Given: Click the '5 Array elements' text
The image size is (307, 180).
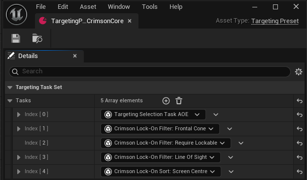Looking at the screenshot, I should pos(122,100).
